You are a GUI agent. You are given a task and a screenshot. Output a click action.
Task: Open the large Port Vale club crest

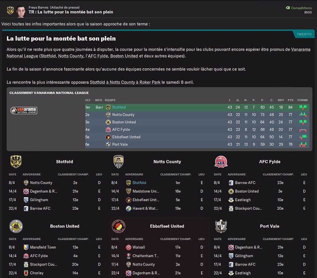221,226
